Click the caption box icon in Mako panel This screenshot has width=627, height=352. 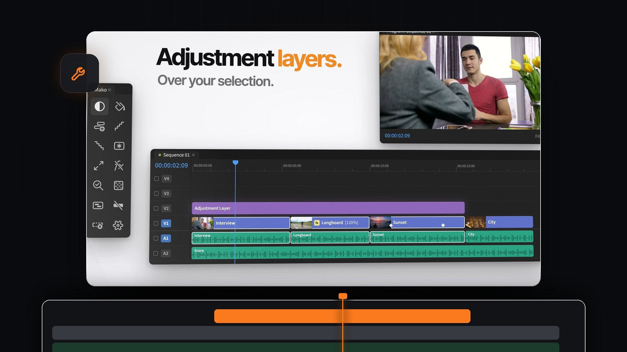(98, 205)
